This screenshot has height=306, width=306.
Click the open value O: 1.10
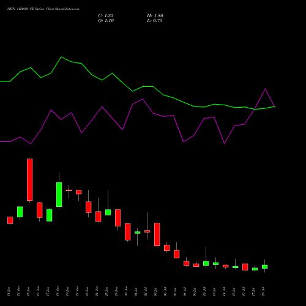pyautogui.click(x=106, y=21)
